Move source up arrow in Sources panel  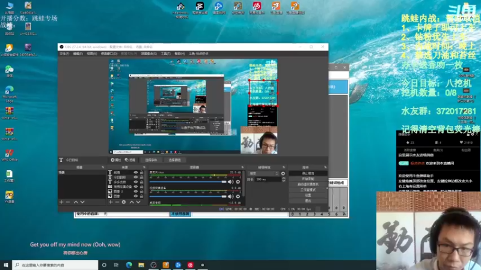coord(132,202)
